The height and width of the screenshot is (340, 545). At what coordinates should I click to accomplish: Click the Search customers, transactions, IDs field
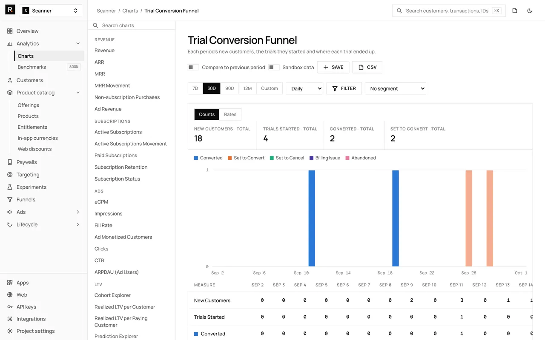tap(449, 11)
